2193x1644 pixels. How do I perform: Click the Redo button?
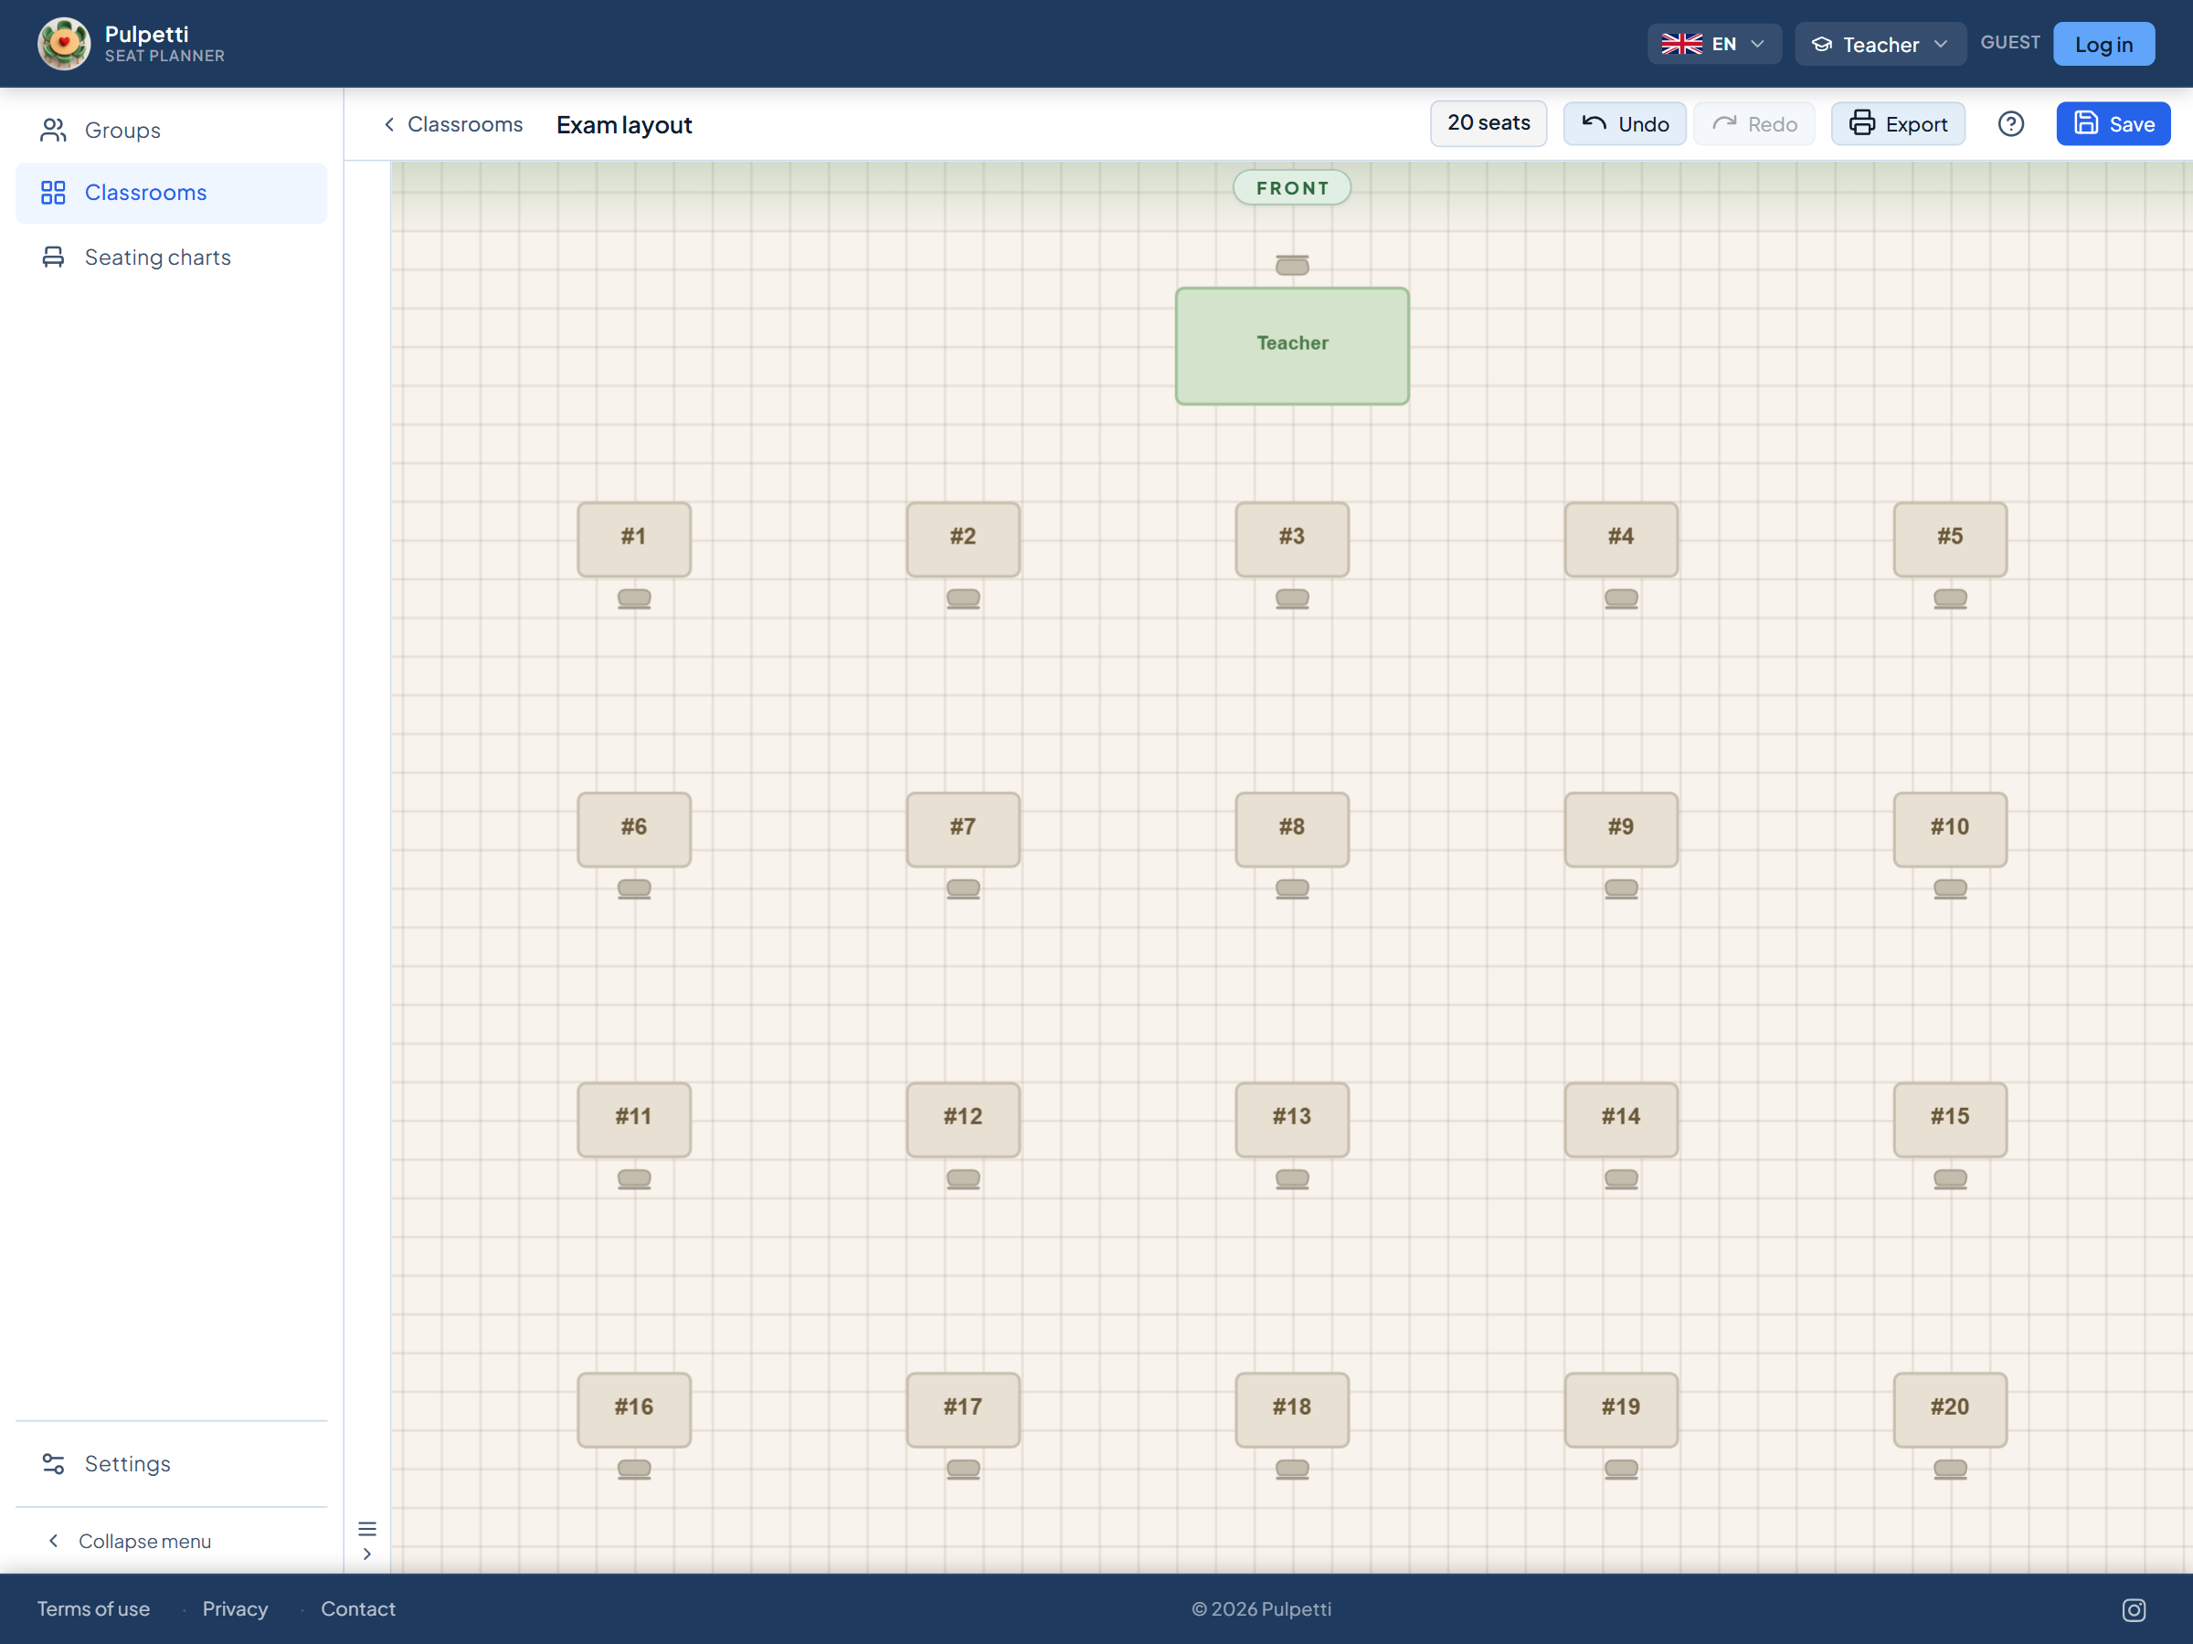pos(1753,124)
